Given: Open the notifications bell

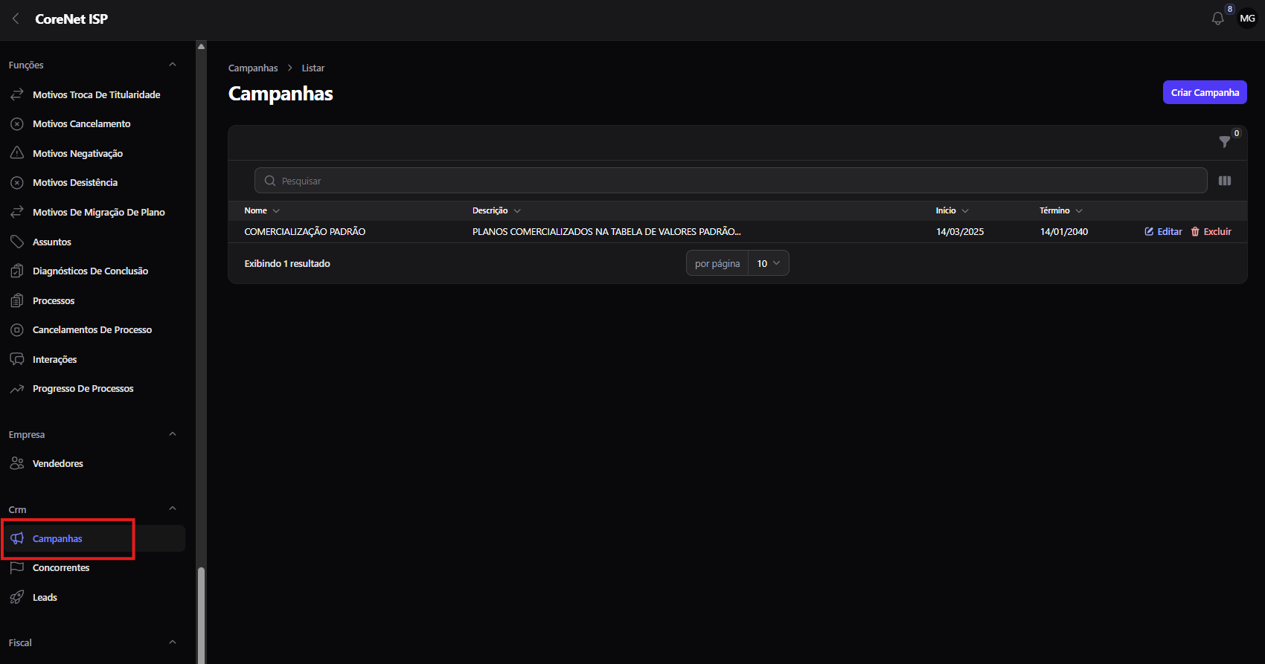Looking at the screenshot, I should pos(1217,19).
